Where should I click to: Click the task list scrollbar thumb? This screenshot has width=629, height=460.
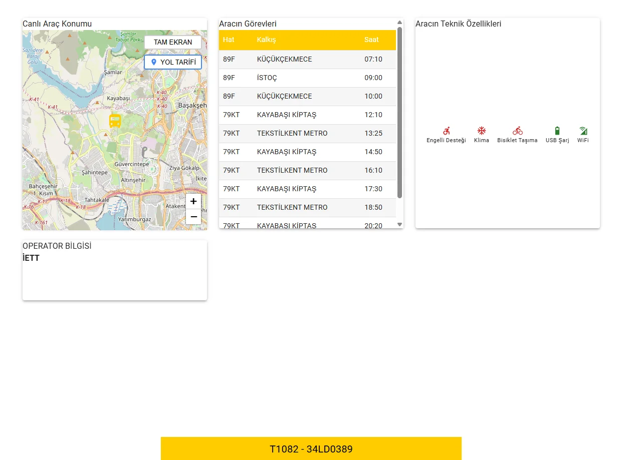399,113
